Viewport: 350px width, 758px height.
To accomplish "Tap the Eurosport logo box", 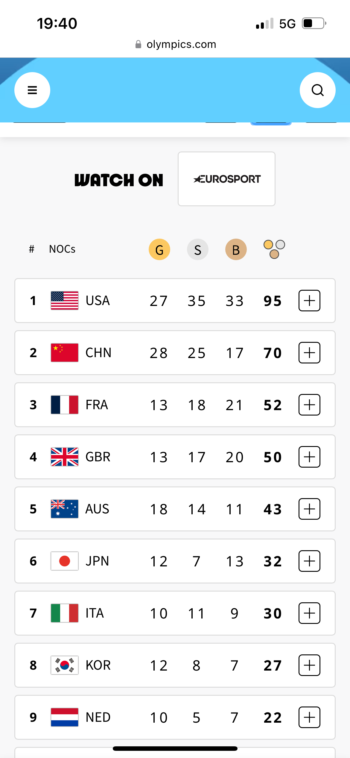I will (226, 179).
